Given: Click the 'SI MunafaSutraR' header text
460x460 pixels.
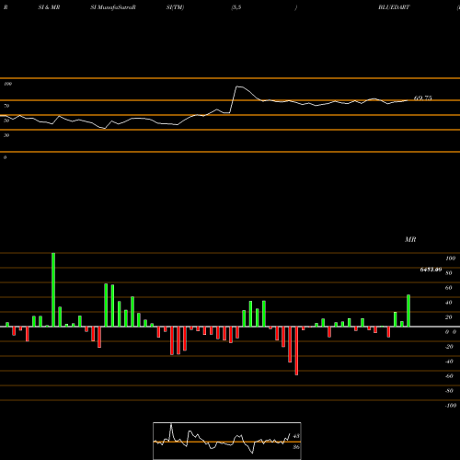Looking at the screenshot, I should (113, 7).
